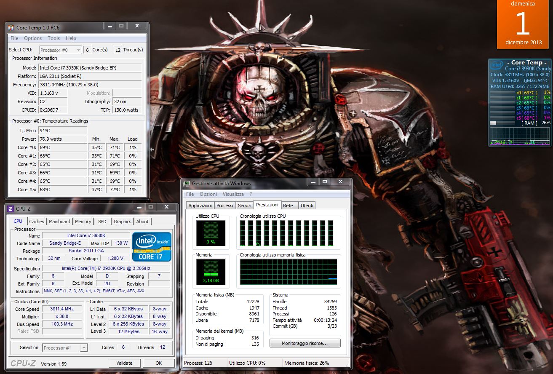Expand the Processor #0 selector arrow
The height and width of the screenshot is (374, 553).
coord(78,49)
